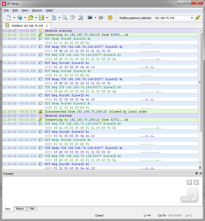Screen dimensions: 205x221
Task: Switch to the Binary transmit tab
Action: coord(20,209)
